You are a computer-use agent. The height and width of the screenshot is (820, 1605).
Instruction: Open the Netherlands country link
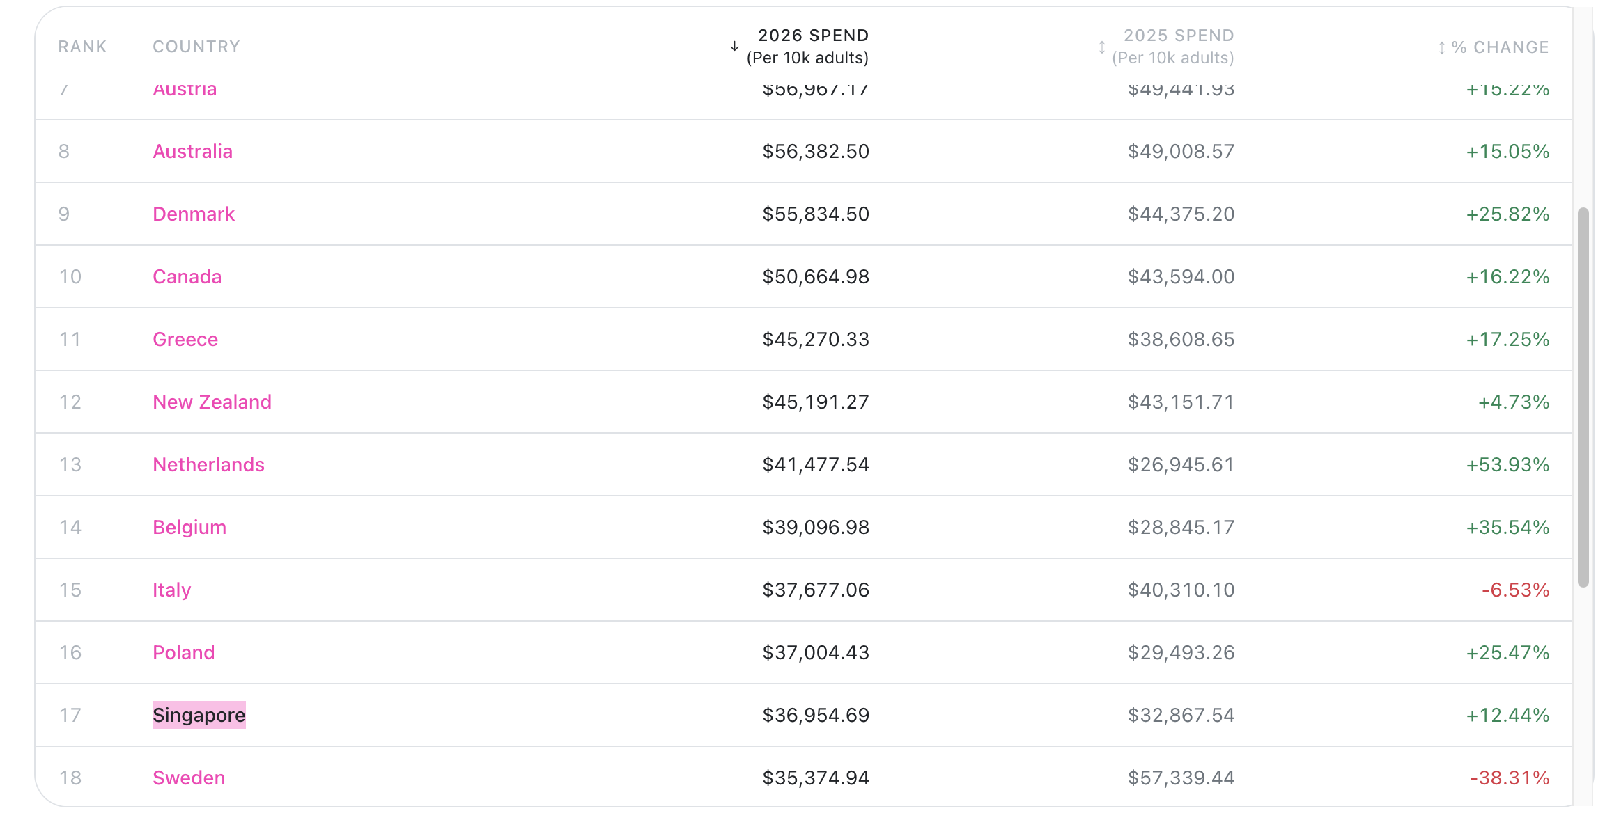tap(209, 464)
